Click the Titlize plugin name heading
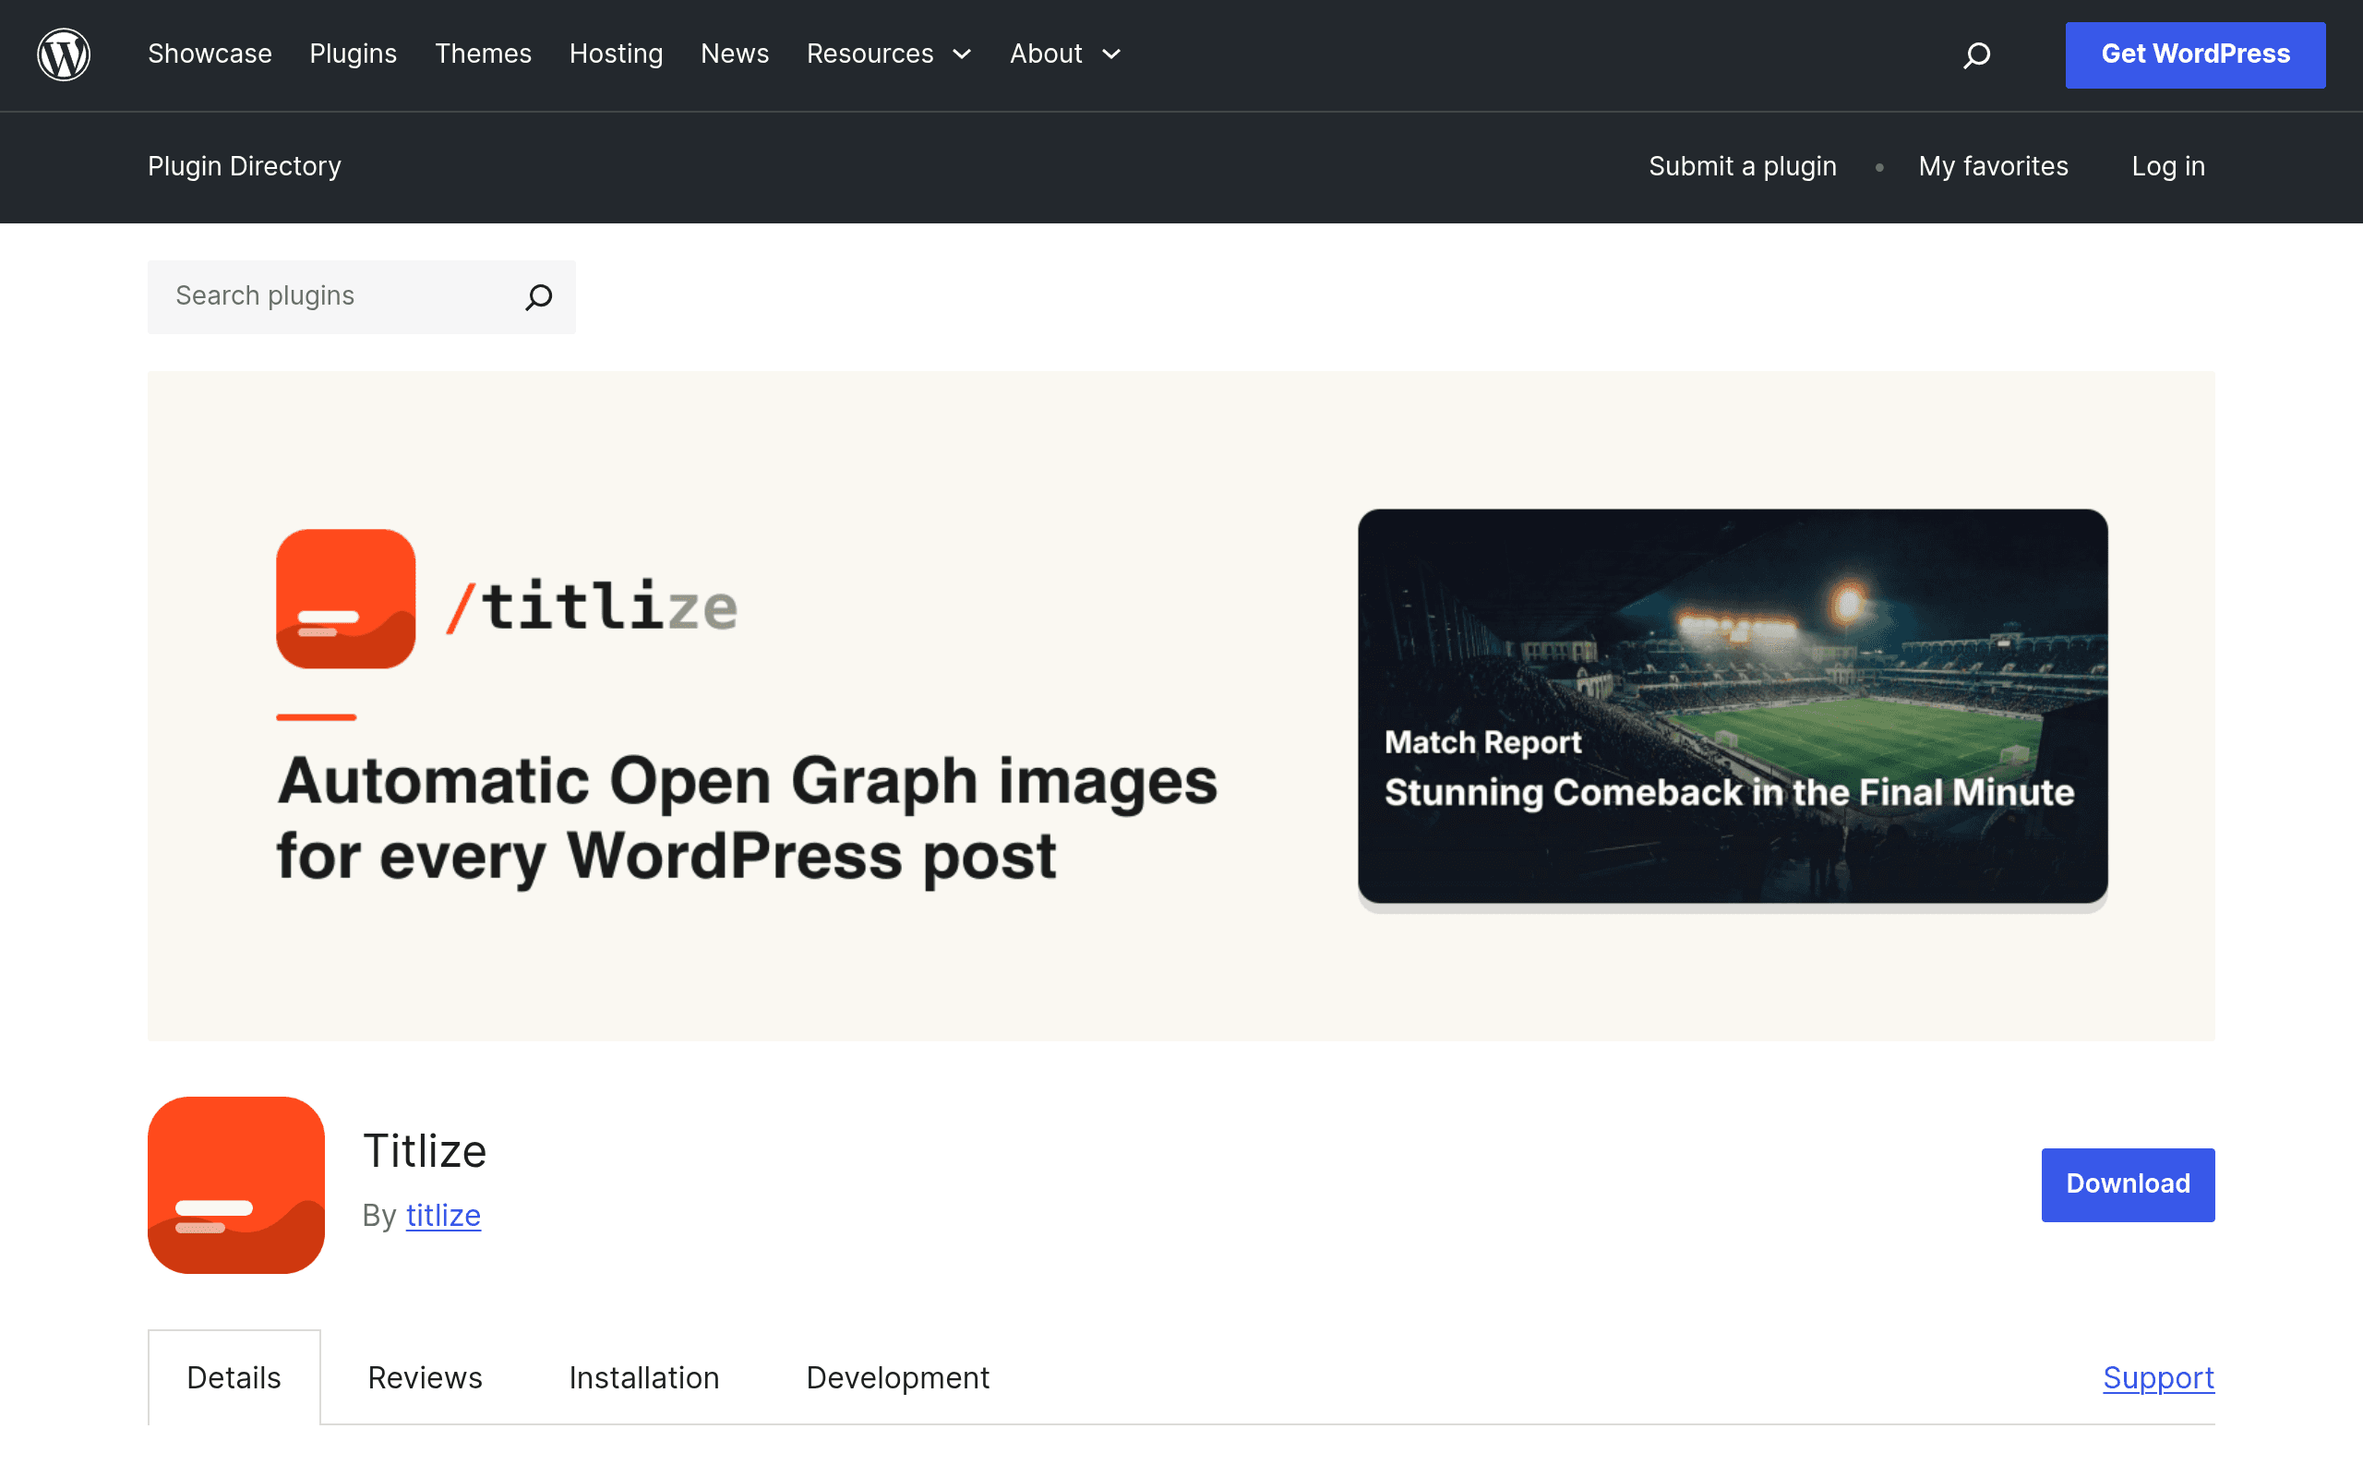Screen dimensions: 2363x1477 tap(425, 1151)
